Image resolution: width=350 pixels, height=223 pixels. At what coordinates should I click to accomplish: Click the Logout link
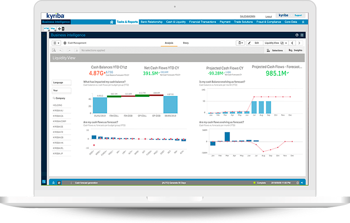click(268, 17)
